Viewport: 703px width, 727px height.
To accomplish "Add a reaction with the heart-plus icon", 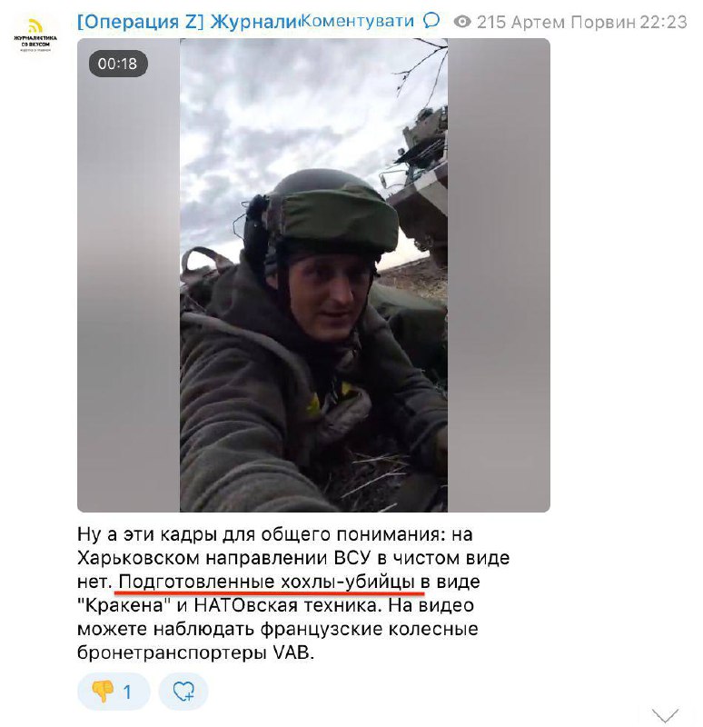I will point(183,692).
